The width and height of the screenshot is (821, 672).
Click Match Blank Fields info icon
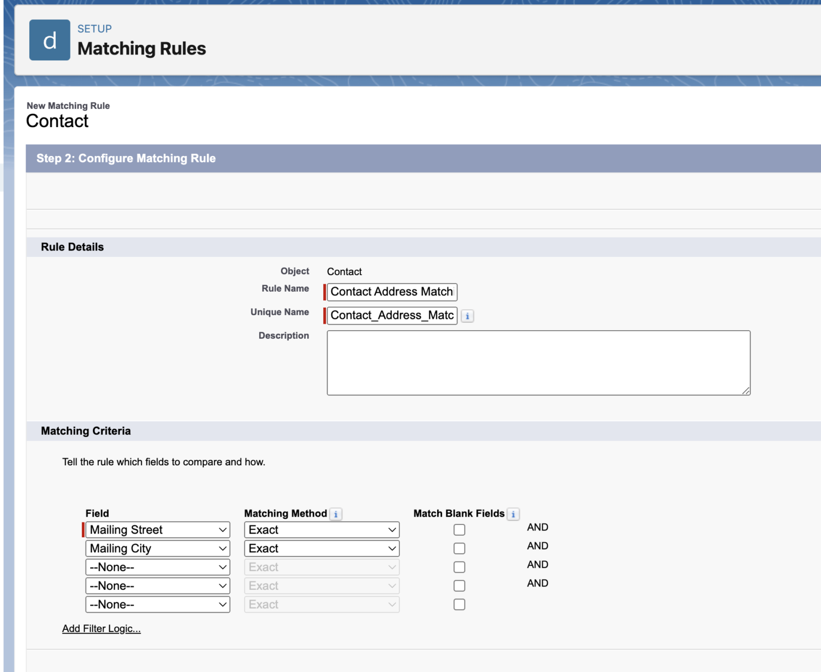[x=513, y=514]
